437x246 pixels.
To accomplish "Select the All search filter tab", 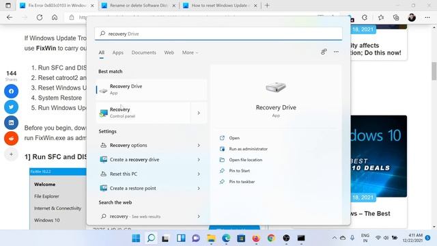I will [x=102, y=53].
